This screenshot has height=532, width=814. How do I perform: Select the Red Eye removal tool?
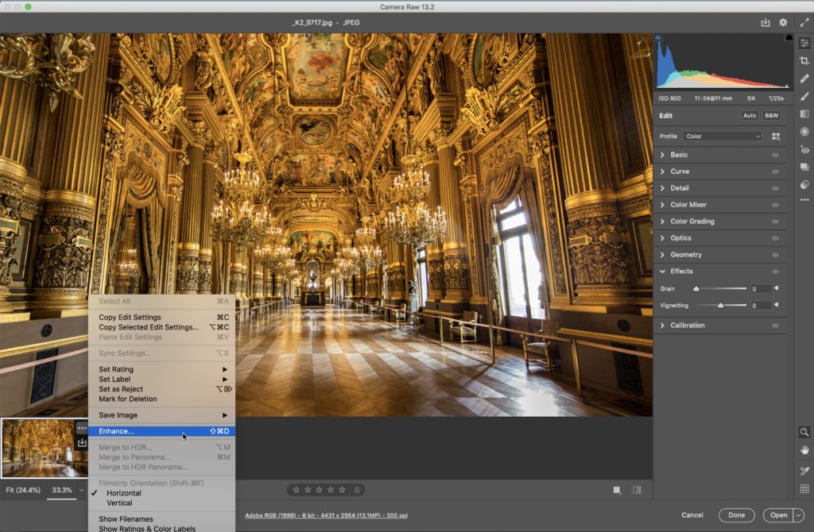pyautogui.click(x=804, y=149)
